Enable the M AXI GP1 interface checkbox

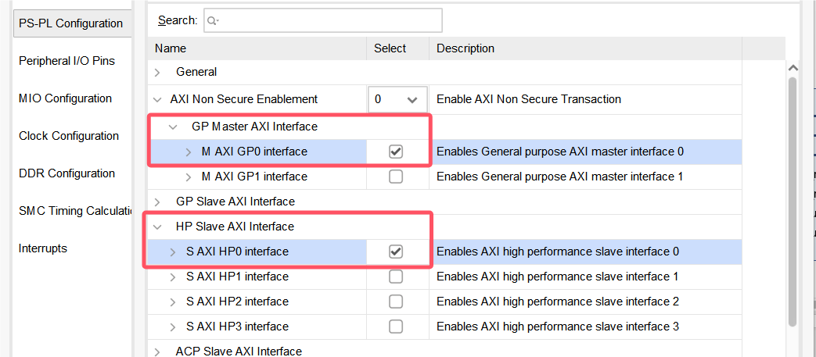coord(396,177)
